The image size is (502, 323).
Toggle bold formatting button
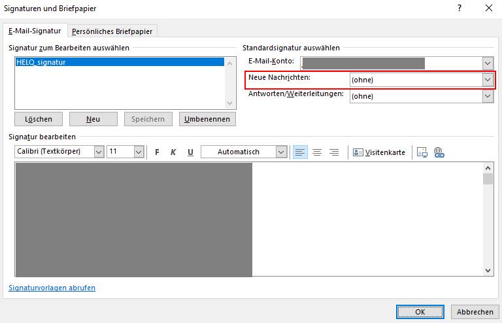pyautogui.click(x=157, y=152)
